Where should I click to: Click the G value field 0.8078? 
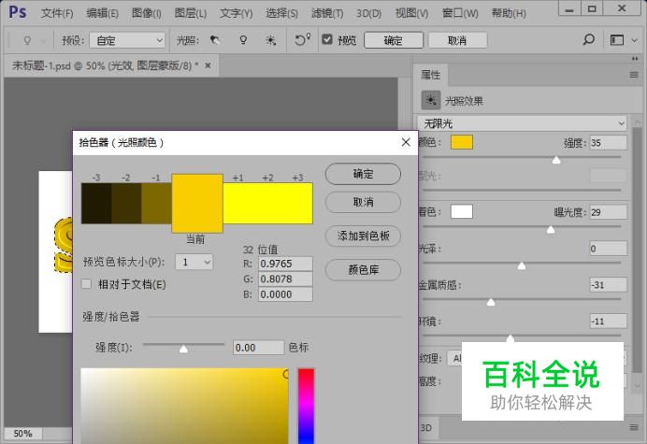pos(285,279)
